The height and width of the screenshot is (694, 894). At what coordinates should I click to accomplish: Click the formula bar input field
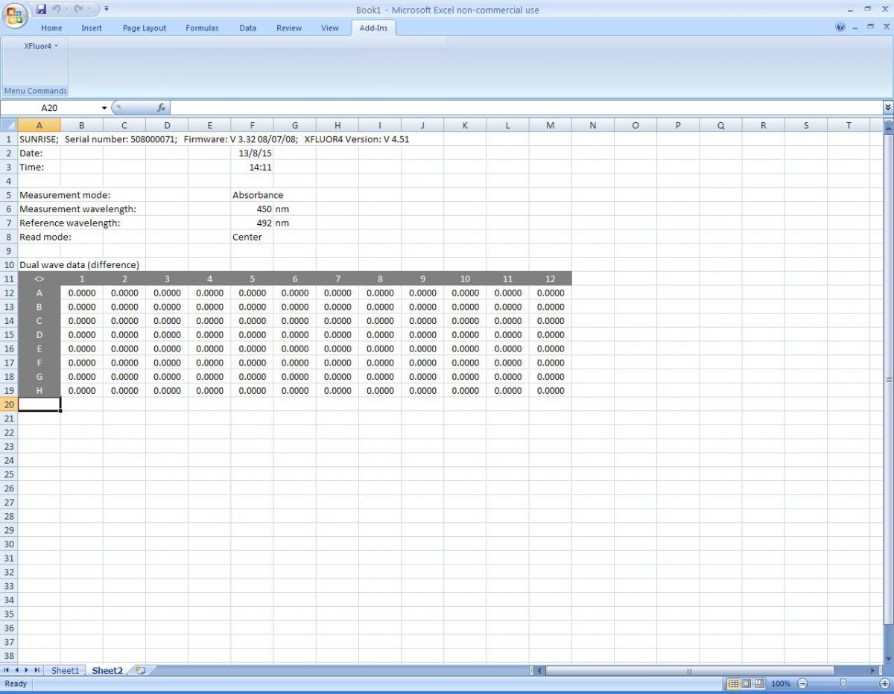click(x=521, y=108)
